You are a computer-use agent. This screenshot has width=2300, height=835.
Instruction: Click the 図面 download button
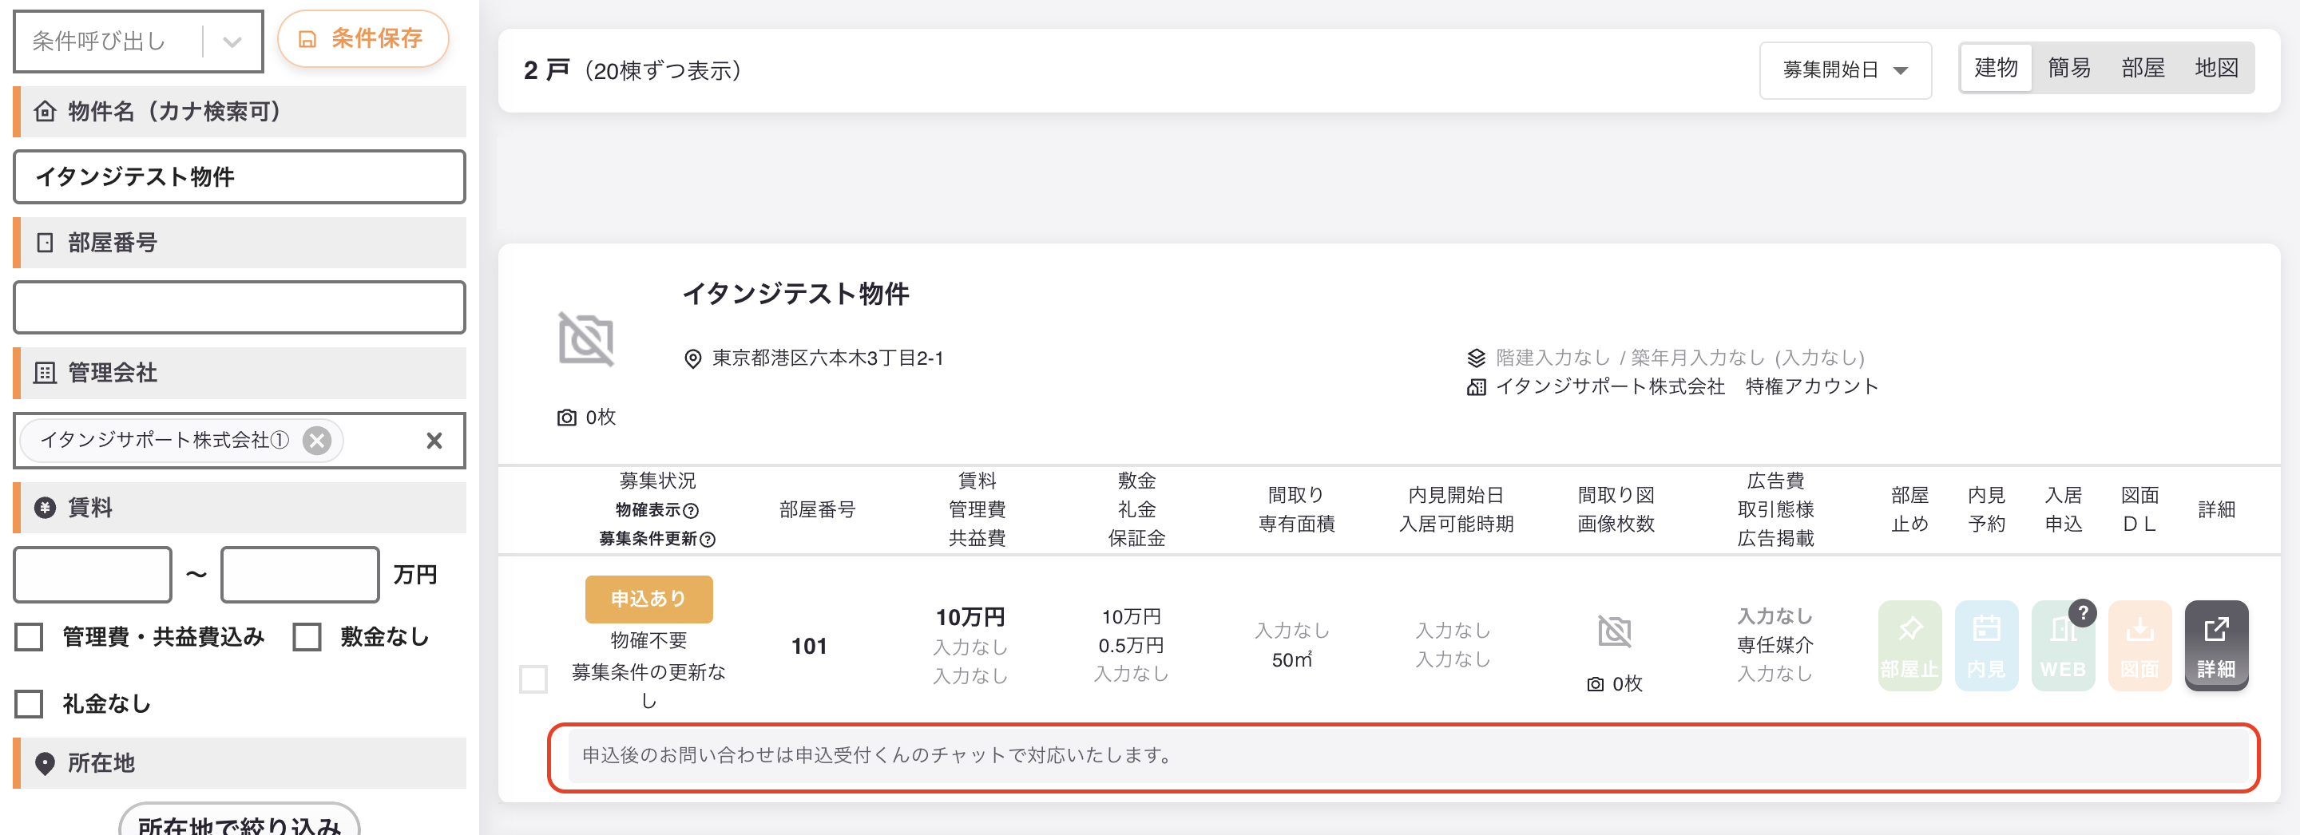[x=2139, y=646]
